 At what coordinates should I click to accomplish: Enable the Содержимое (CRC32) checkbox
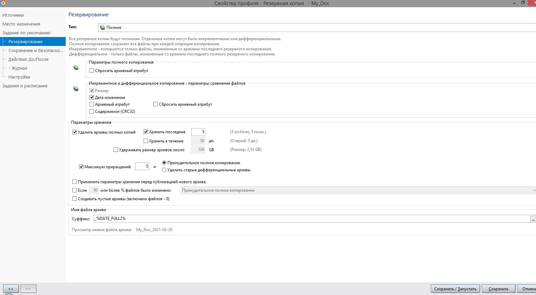point(92,111)
